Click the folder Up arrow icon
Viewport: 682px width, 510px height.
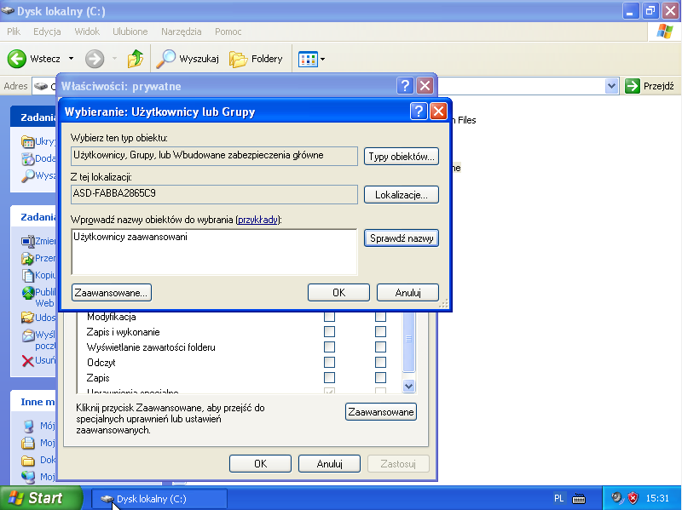[135, 59]
